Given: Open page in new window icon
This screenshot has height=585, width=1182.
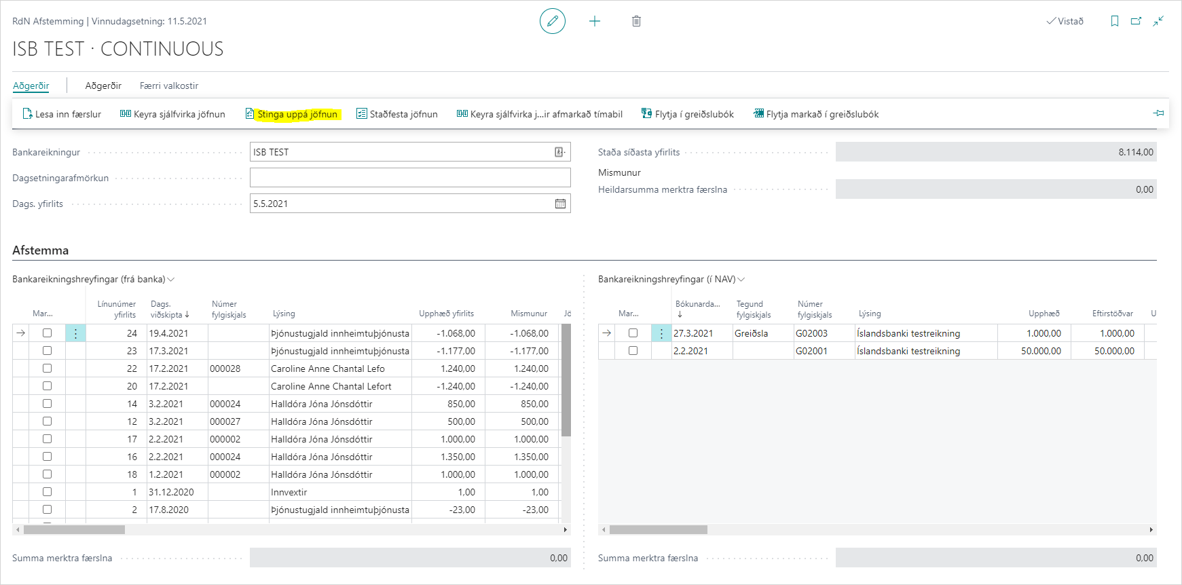Looking at the screenshot, I should [x=1136, y=21].
